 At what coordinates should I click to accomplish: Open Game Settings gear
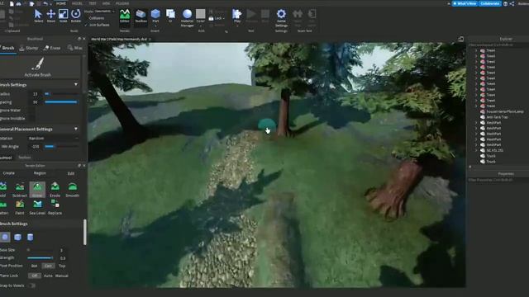click(281, 17)
